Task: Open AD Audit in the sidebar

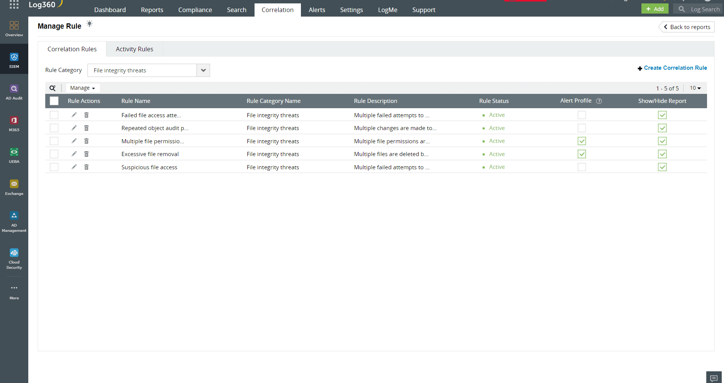Action: 14,92
